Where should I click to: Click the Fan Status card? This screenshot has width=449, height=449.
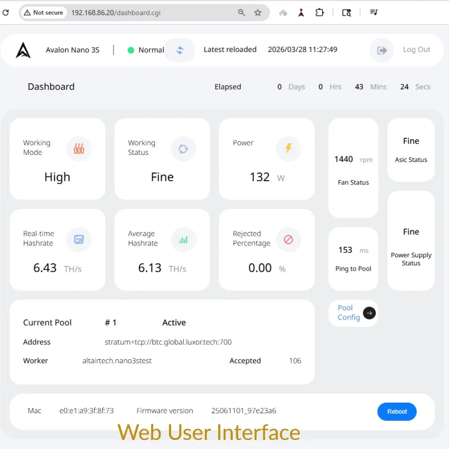click(x=353, y=168)
